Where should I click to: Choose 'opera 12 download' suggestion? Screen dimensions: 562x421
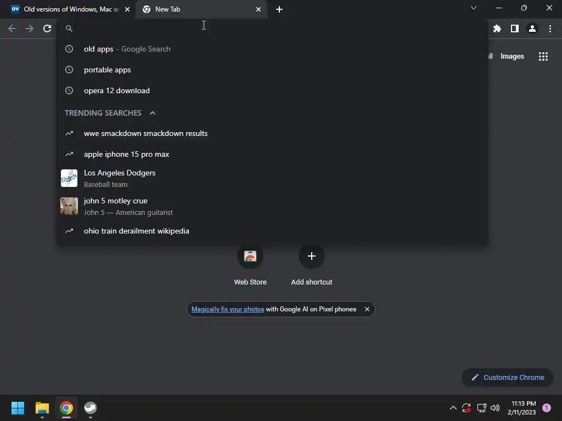coord(272,90)
